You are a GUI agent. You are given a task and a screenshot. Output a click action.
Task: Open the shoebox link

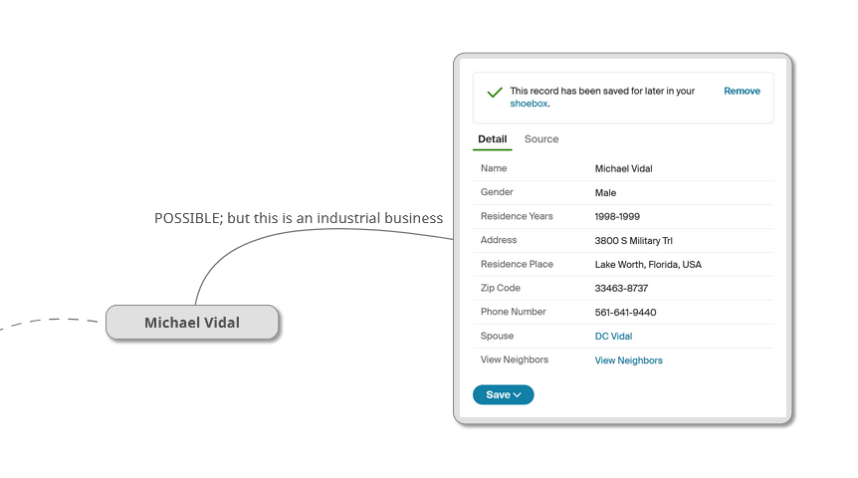point(529,104)
